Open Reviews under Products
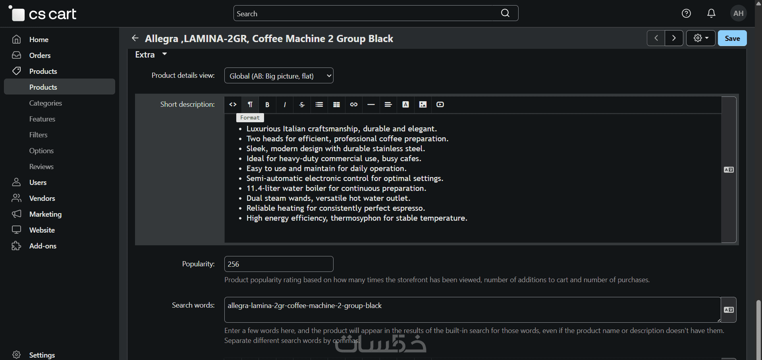This screenshot has width=762, height=360. click(x=41, y=166)
